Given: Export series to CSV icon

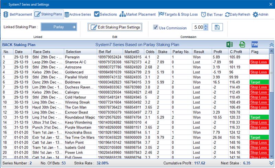Looking at the screenshot, I should (242, 44).
